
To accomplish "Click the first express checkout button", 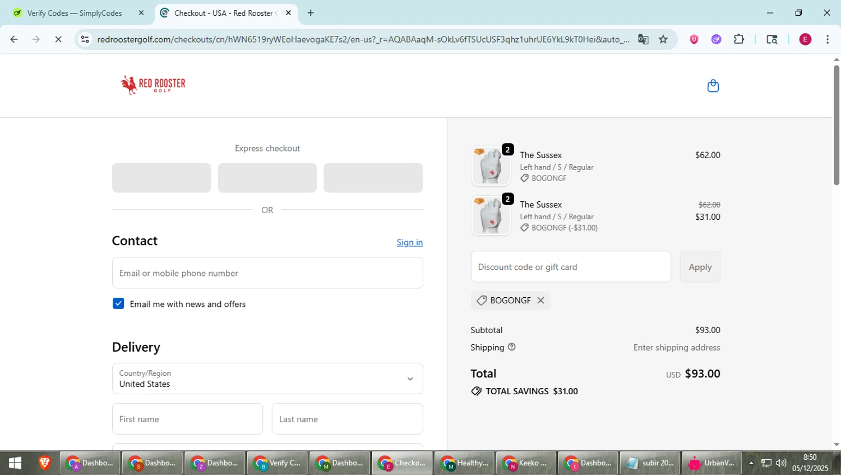I will click(161, 178).
